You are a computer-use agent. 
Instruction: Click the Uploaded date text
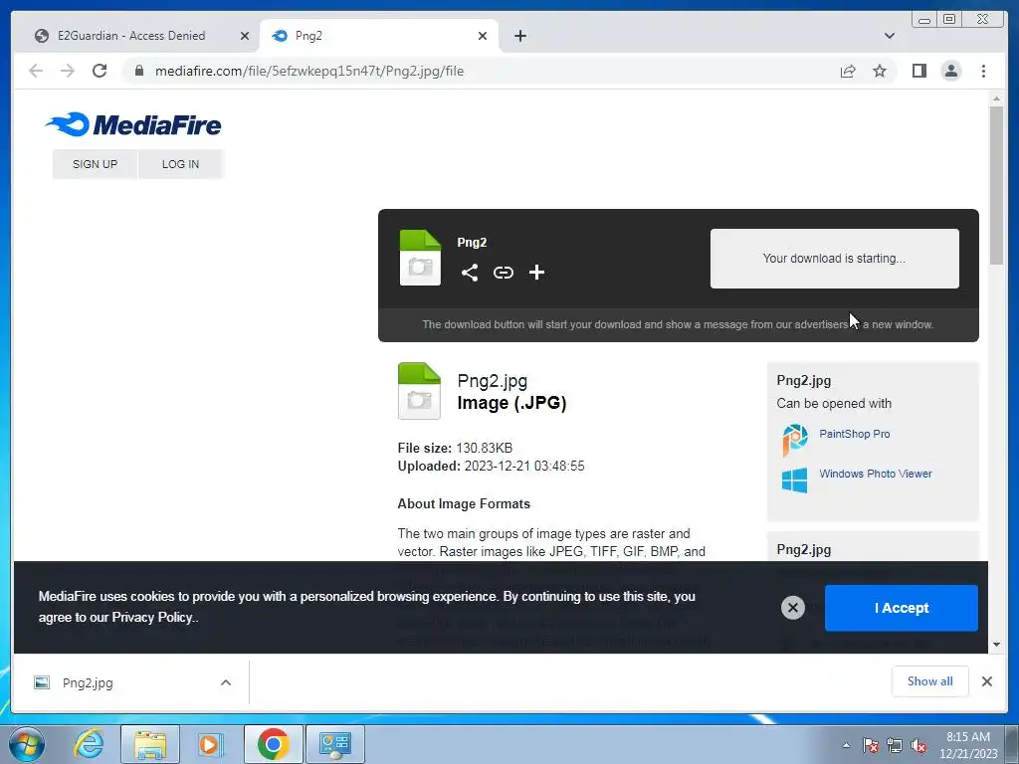[x=491, y=466]
